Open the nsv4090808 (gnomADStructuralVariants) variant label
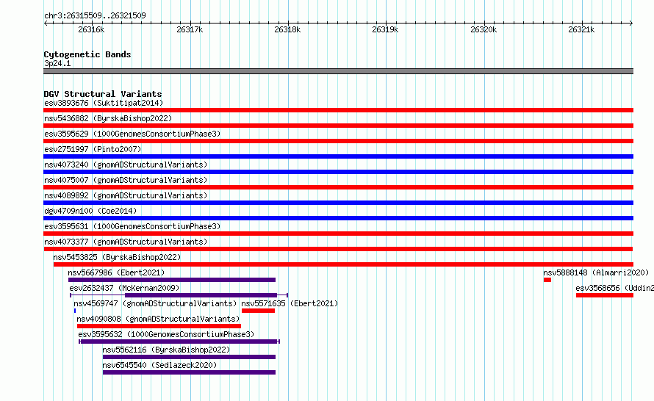This screenshot has height=401, width=654. tap(158, 319)
